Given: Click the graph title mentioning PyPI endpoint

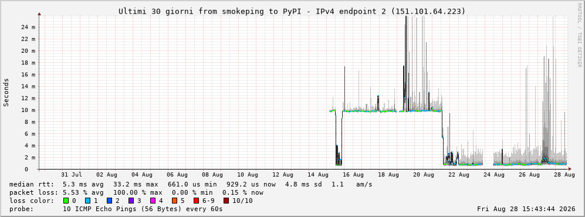Looking at the screenshot, I should click(292, 12).
